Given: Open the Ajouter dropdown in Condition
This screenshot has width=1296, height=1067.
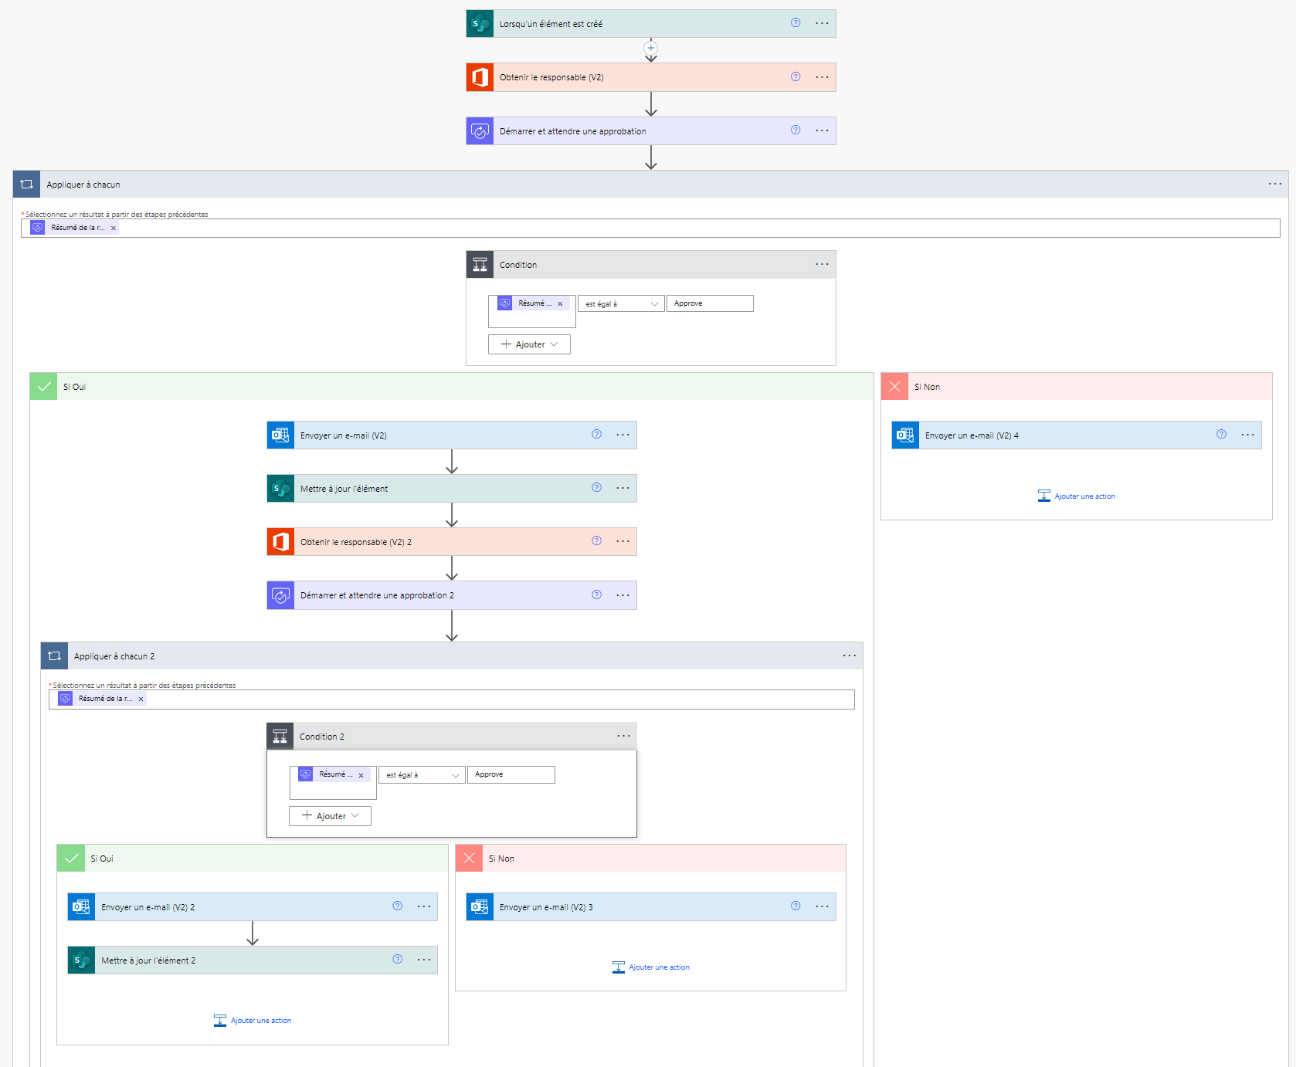Looking at the screenshot, I should click(x=529, y=344).
